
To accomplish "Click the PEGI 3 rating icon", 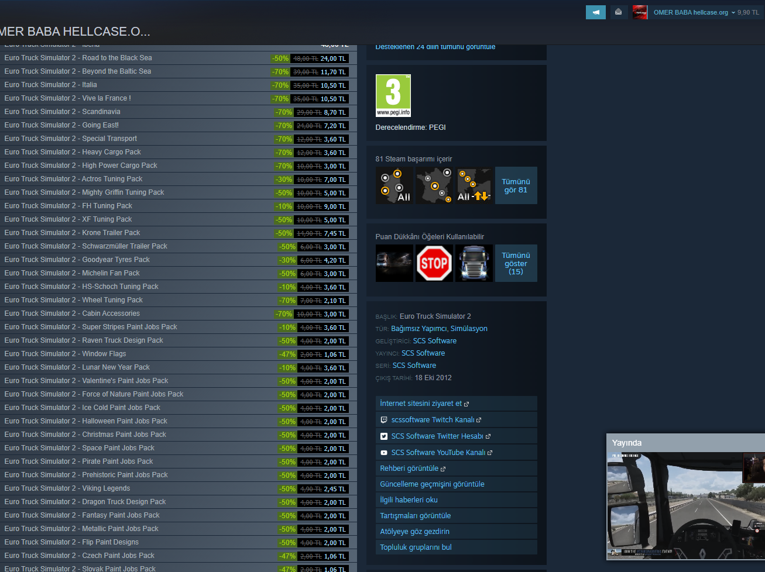I will coord(393,96).
